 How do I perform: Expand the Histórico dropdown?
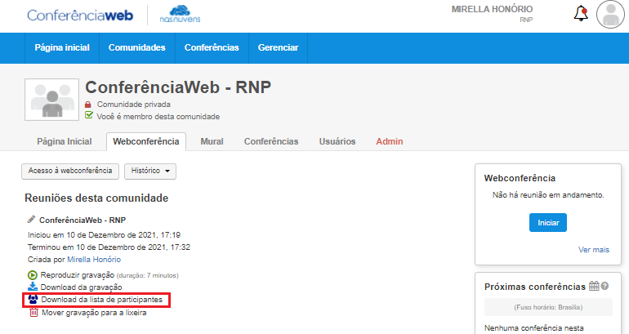(x=150, y=171)
